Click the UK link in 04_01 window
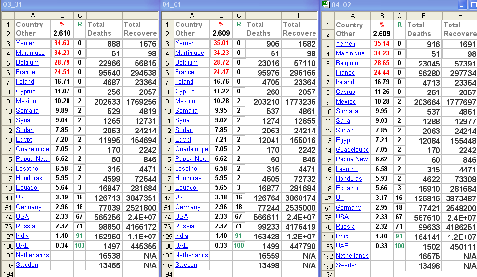Image resolution: width=477 pixels, height=277 pixels. 179,197
